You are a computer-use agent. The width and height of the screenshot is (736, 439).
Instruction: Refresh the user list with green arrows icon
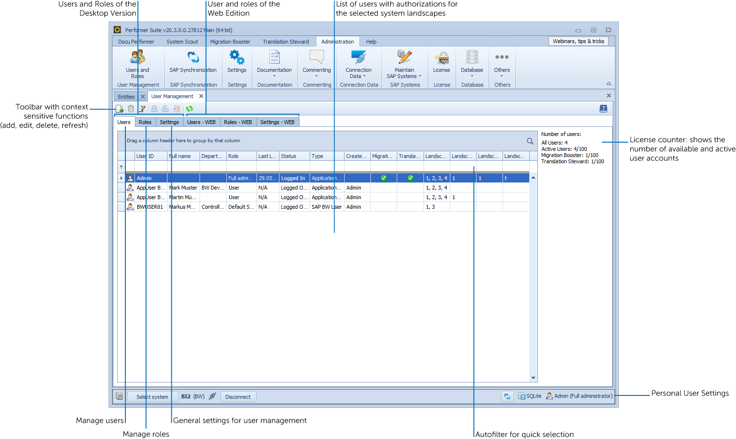tap(190, 109)
